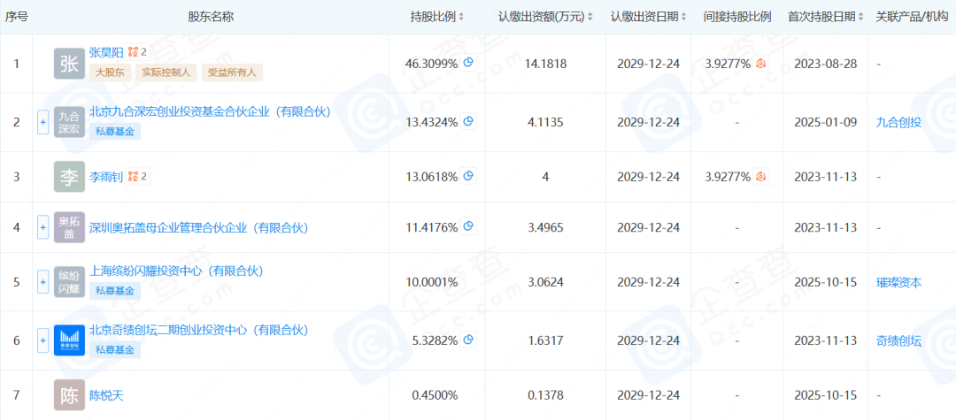The width and height of the screenshot is (956, 420).
Task: Open pie chart icon beside 11.4176%
Action: click(468, 226)
